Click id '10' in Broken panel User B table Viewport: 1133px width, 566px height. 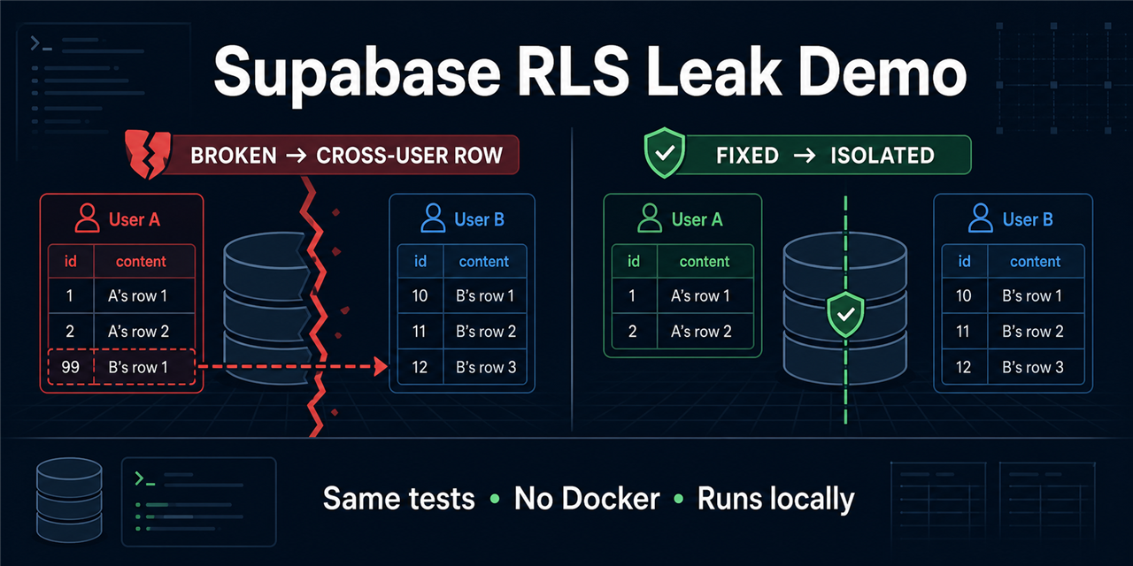click(420, 296)
